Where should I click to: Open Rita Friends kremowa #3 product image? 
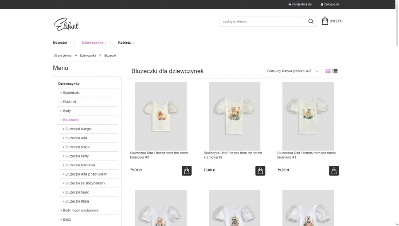click(x=161, y=116)
